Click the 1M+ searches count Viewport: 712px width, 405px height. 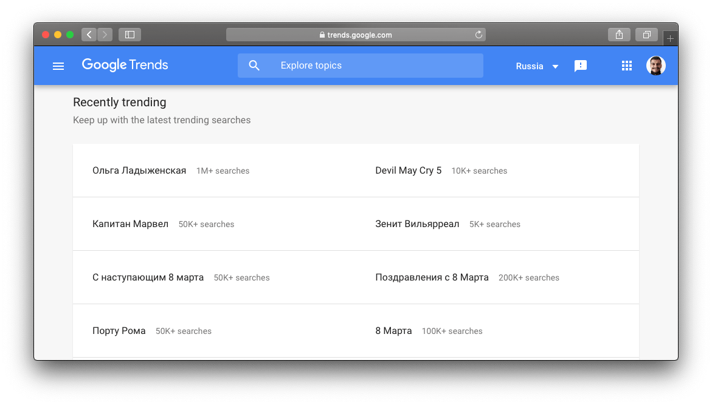click(223, 171)
